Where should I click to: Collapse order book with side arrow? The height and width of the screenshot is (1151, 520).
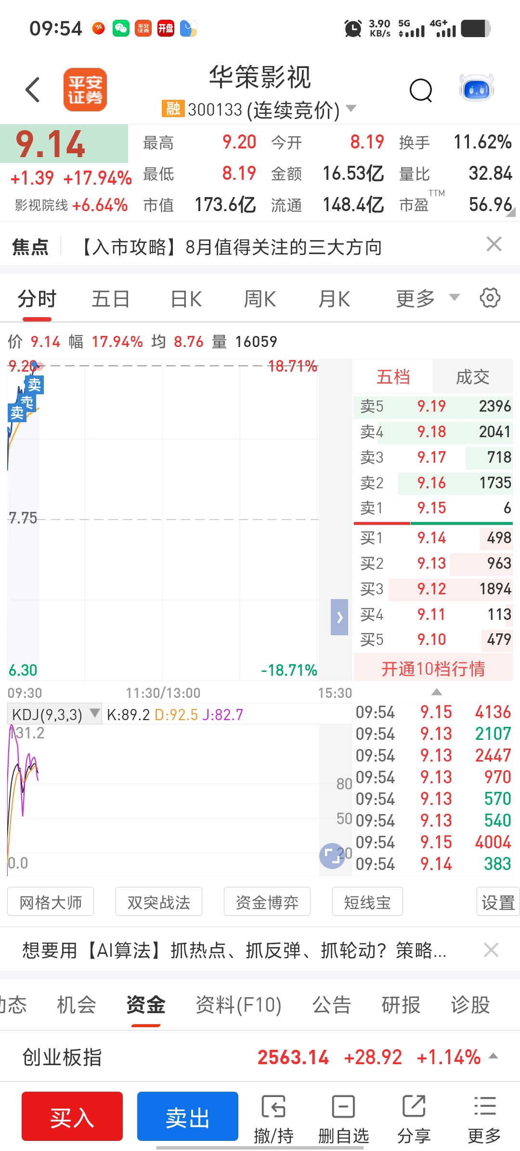coord(339,617)
